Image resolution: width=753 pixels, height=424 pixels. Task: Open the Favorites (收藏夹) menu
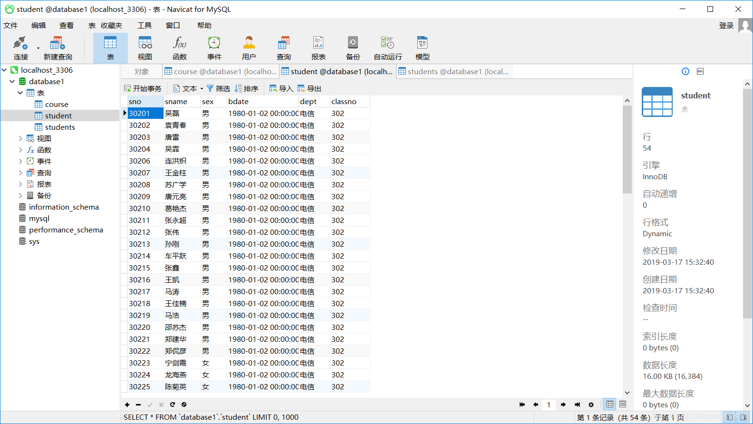pos(111,25)
